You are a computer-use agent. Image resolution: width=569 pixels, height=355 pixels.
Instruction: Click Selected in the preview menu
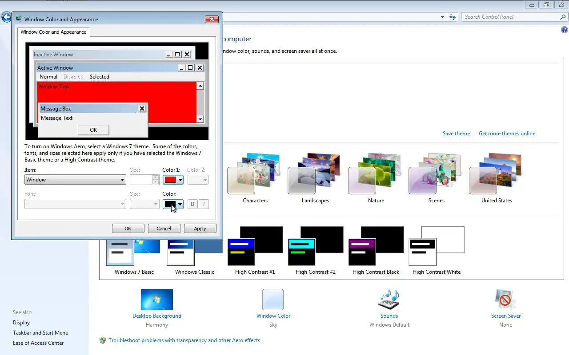tap(100, 77)
